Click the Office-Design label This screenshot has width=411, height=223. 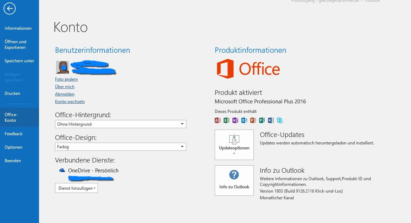[76, 137]
